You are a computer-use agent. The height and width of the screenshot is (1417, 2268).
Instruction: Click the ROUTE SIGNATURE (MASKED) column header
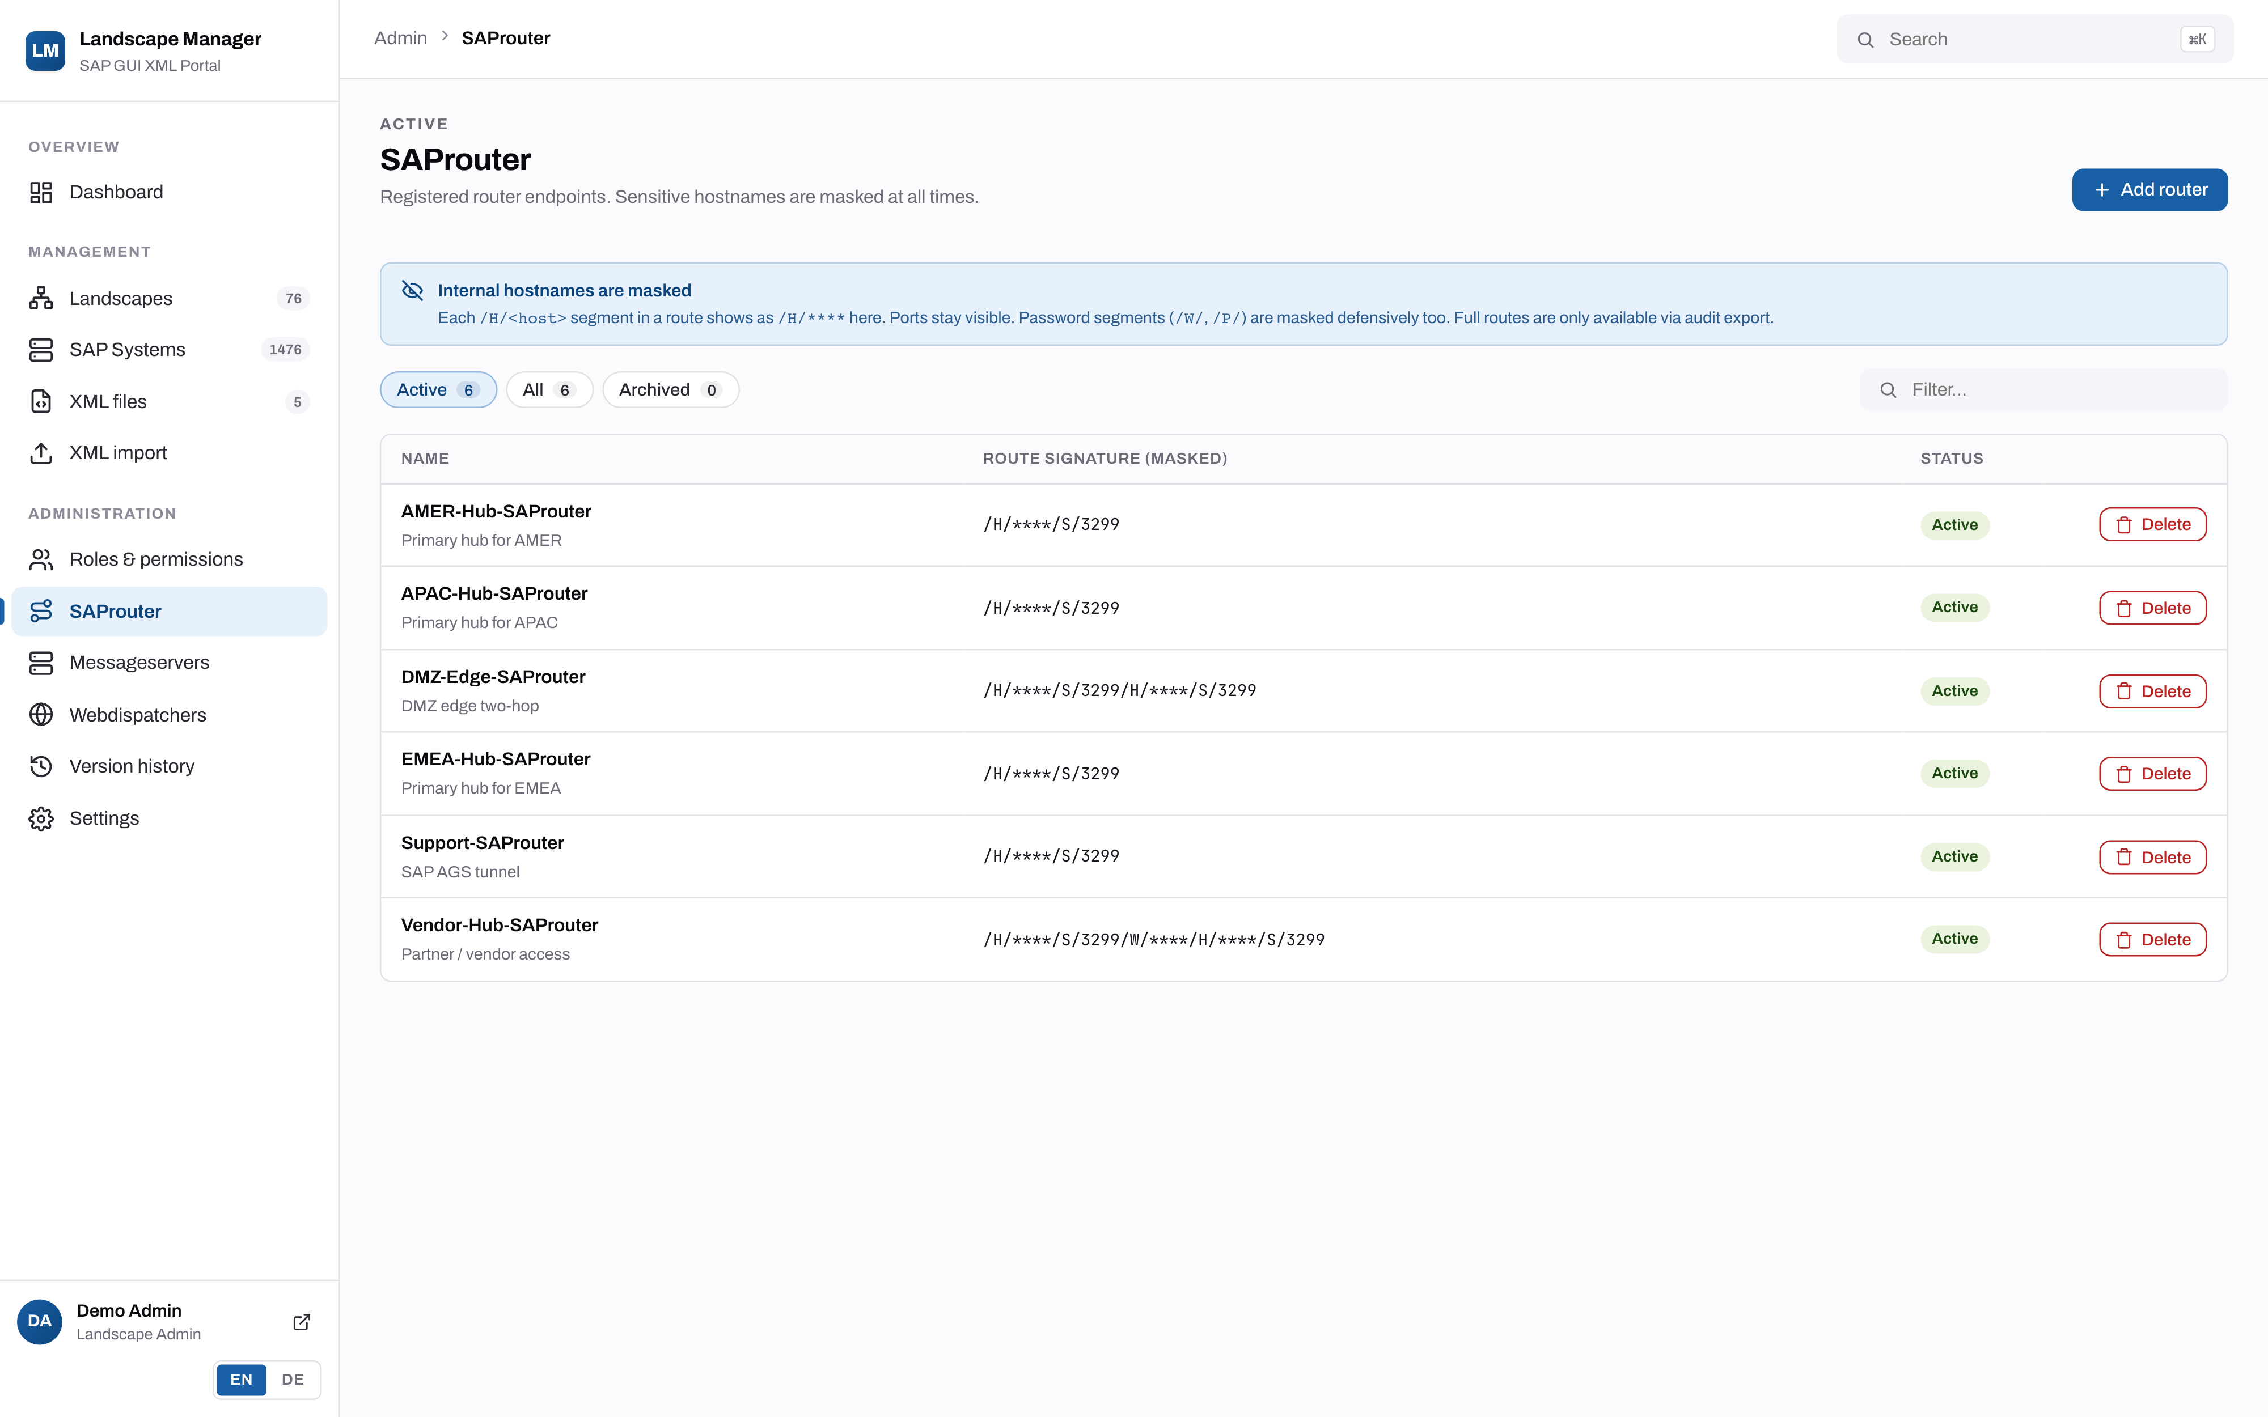pos(1105,459)
